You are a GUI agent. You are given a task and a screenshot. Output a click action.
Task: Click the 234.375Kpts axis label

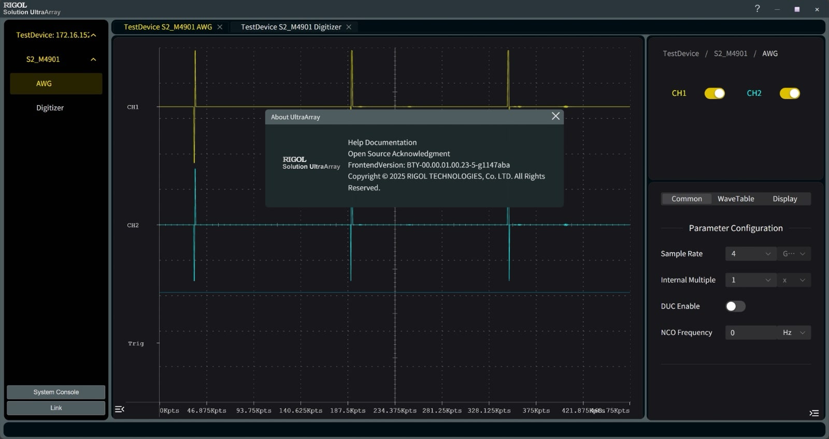coord(395,411)
